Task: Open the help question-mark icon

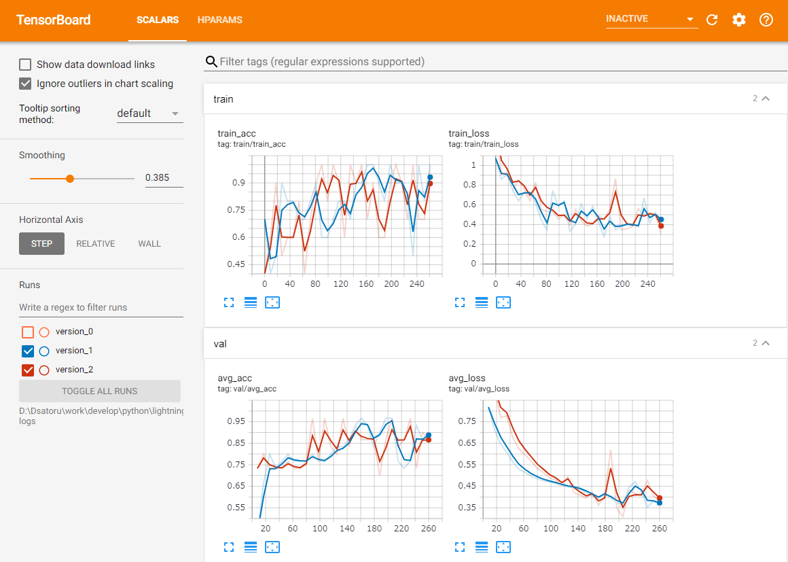Action: click(x=766, y=20)
